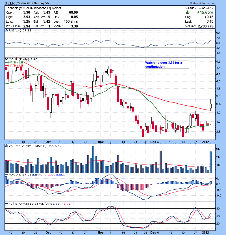226x235 pixels.
Task: Click the Bid 3.42 value
Action: (x=47, y=22)
